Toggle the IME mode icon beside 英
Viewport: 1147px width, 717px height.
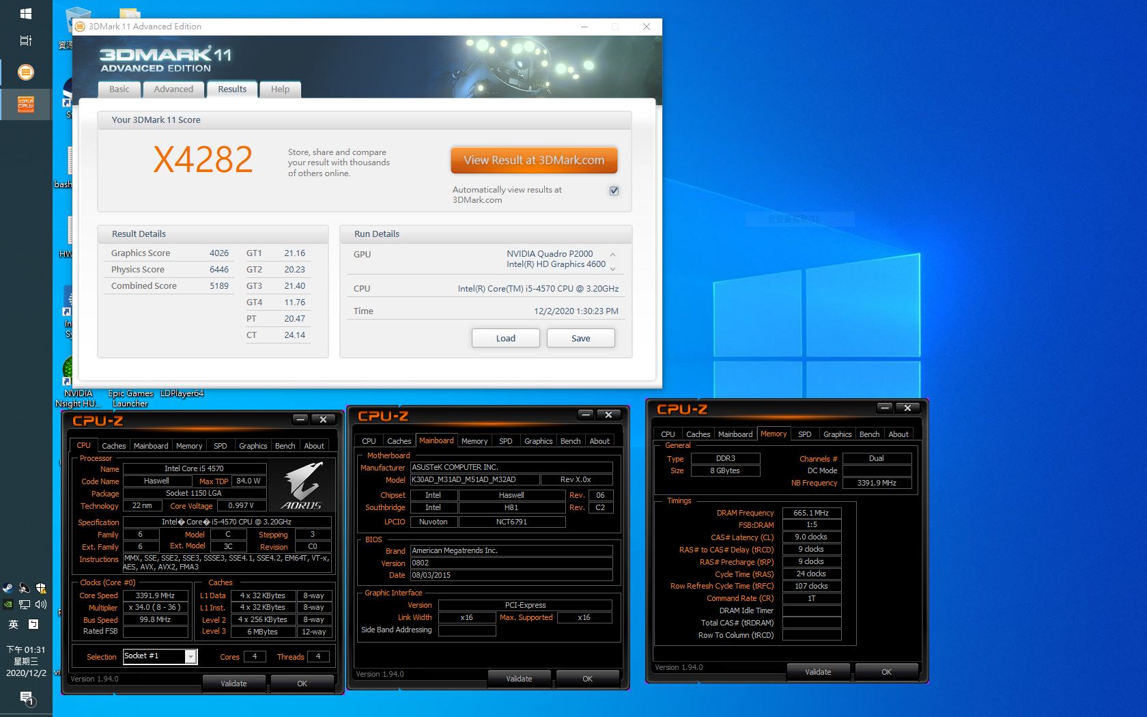(33, 624)
